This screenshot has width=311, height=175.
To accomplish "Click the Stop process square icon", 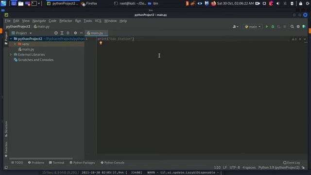I will (285, 27).
